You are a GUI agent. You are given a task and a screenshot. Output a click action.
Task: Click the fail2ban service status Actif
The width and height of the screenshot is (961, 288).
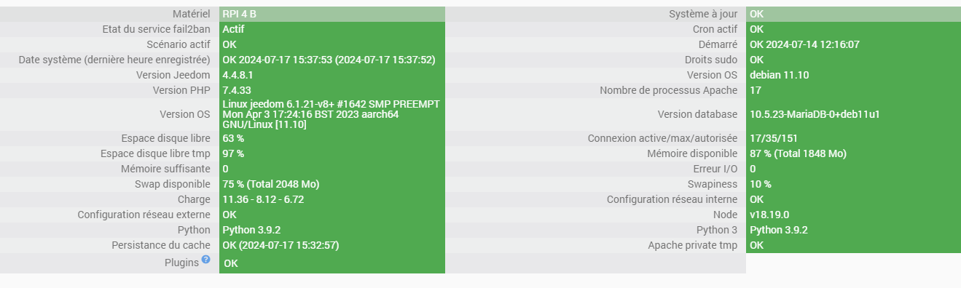(x=233, y=29)
